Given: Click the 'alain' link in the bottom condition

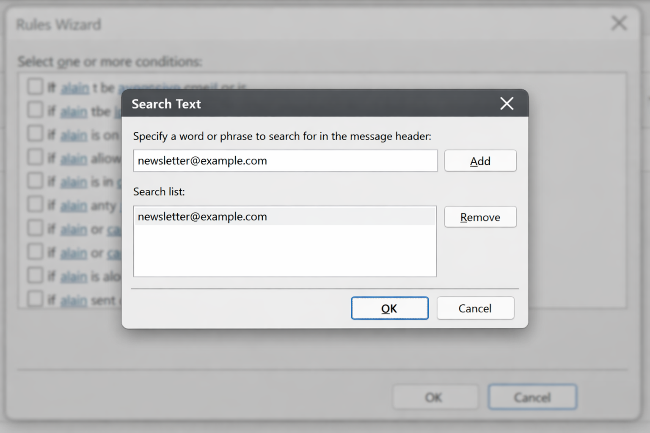Looking at the screenshot, I should [x=74, y=300].
